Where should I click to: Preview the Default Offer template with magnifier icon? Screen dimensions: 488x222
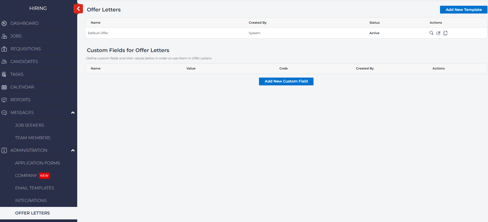point(431,33)
